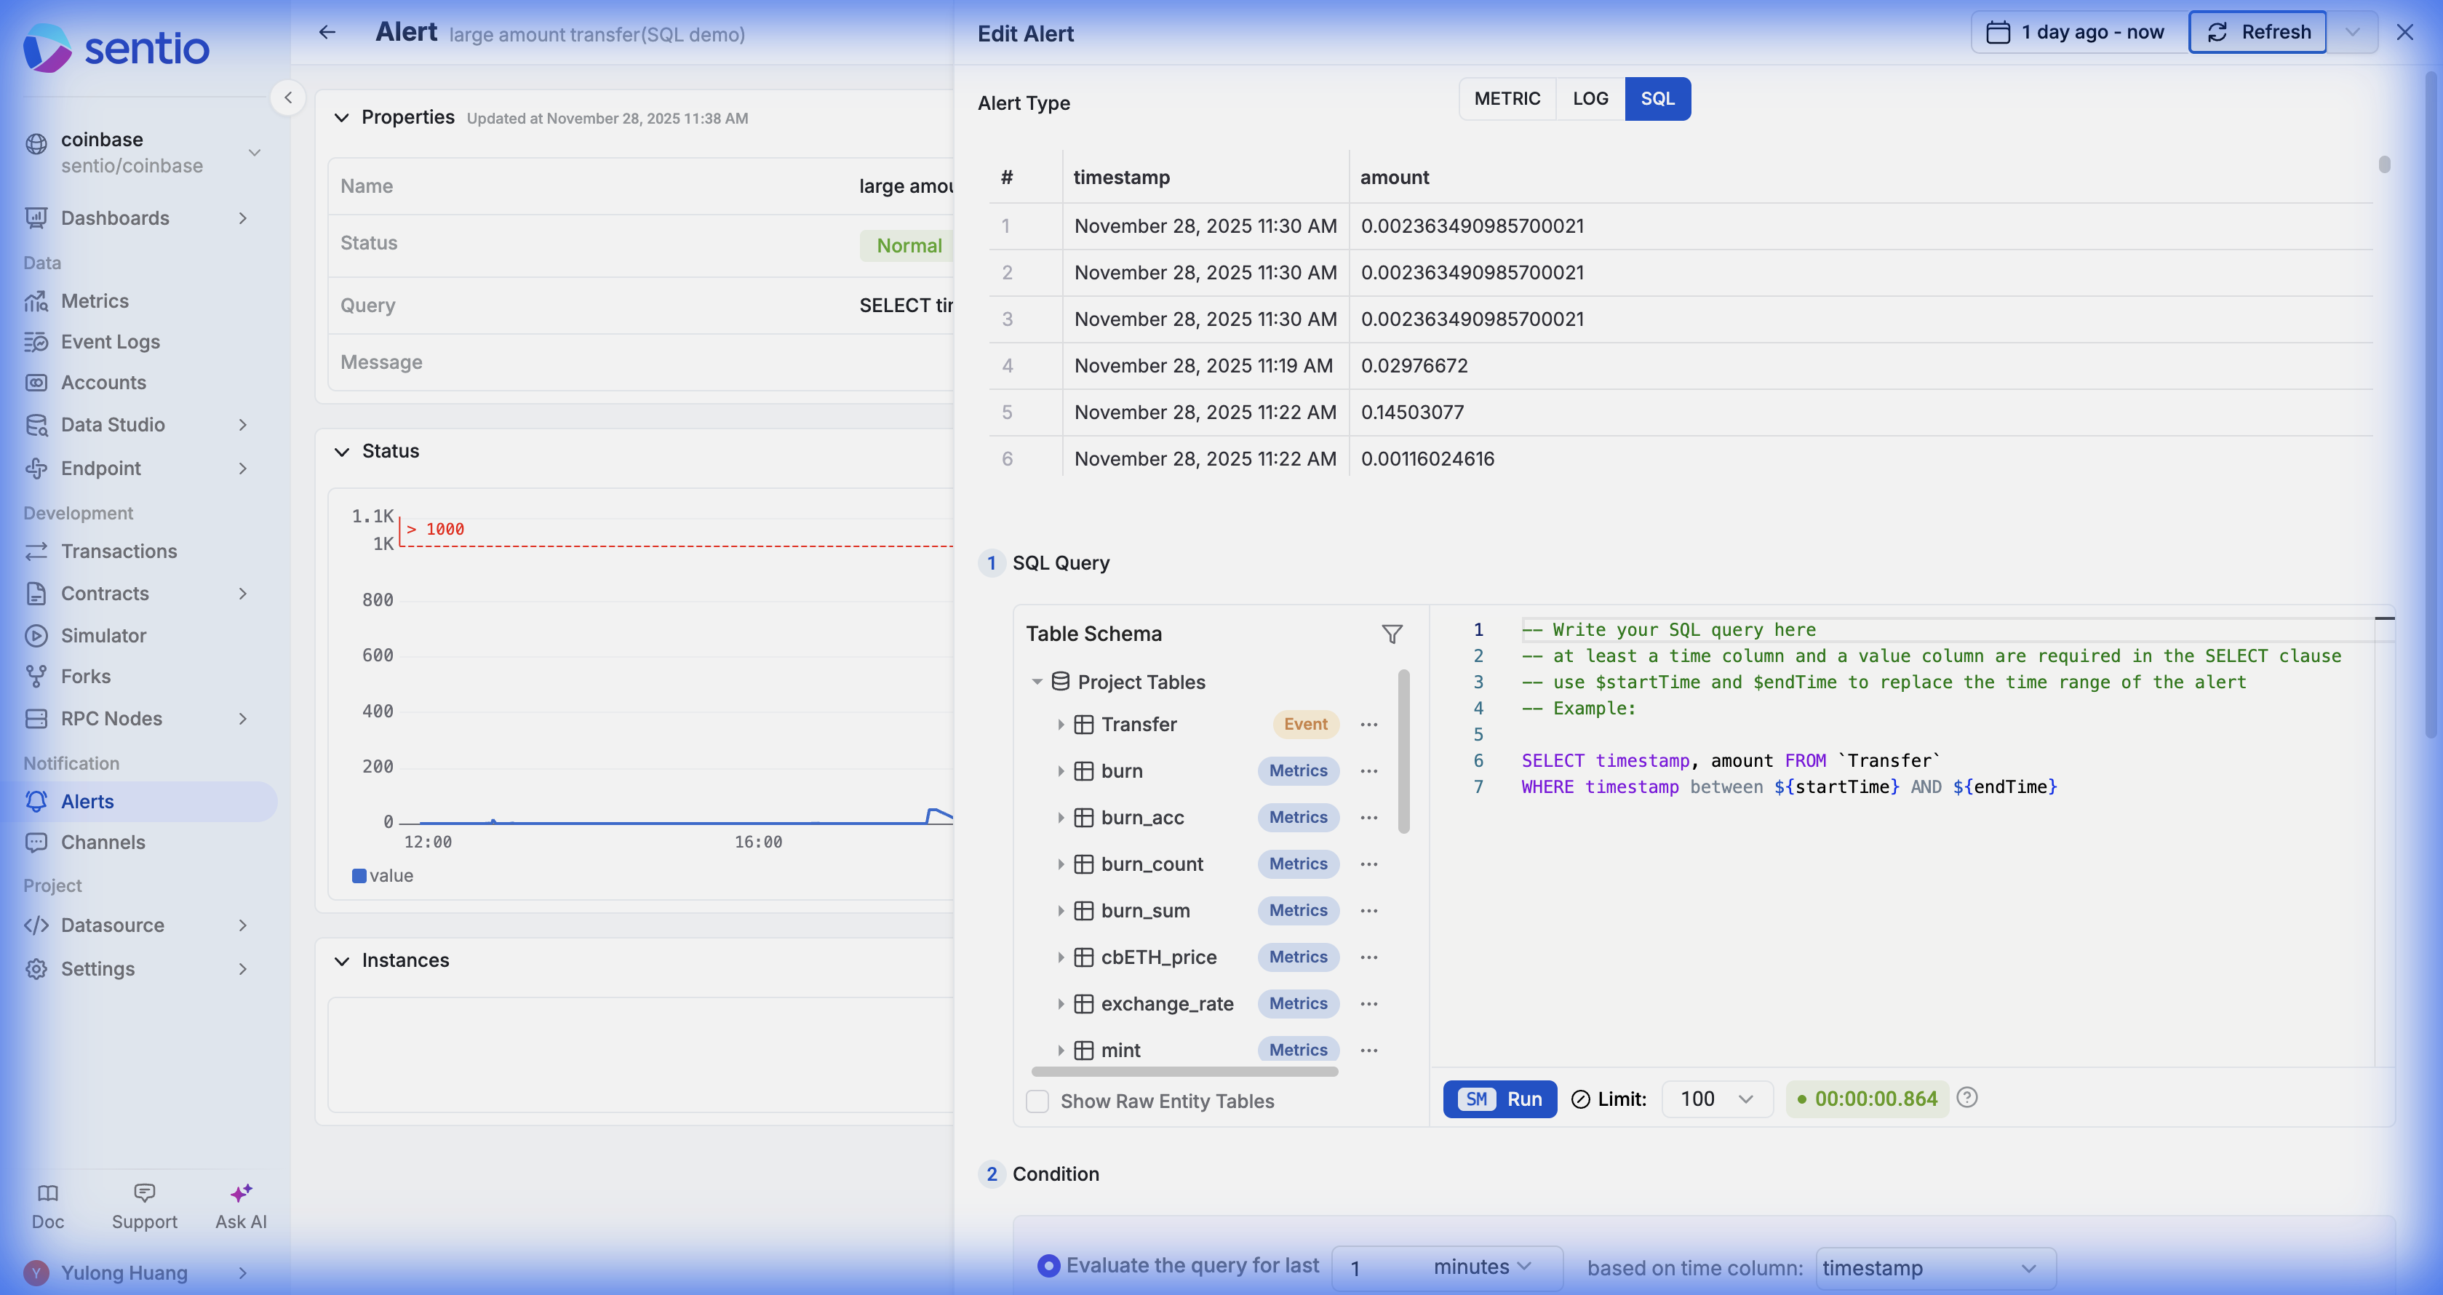The height and width of the screenshot is (1295, 2443).
Task: Click the Refresh button
Action: (x=2256, y=32)
